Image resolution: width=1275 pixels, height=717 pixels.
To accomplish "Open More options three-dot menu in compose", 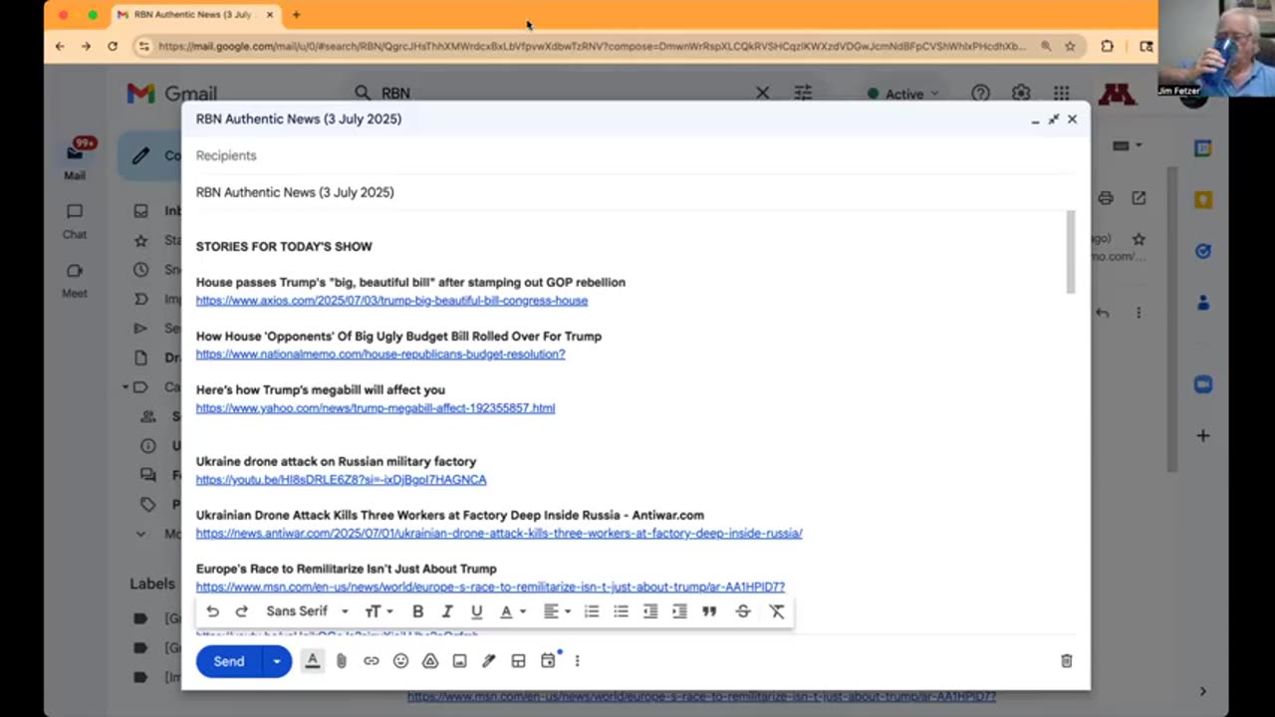I will coord(577,661).
